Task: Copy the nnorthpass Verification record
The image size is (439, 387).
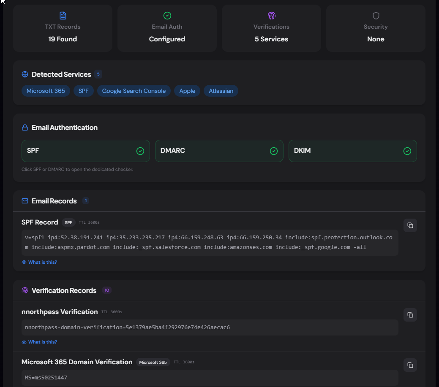Action: point(410,315)
